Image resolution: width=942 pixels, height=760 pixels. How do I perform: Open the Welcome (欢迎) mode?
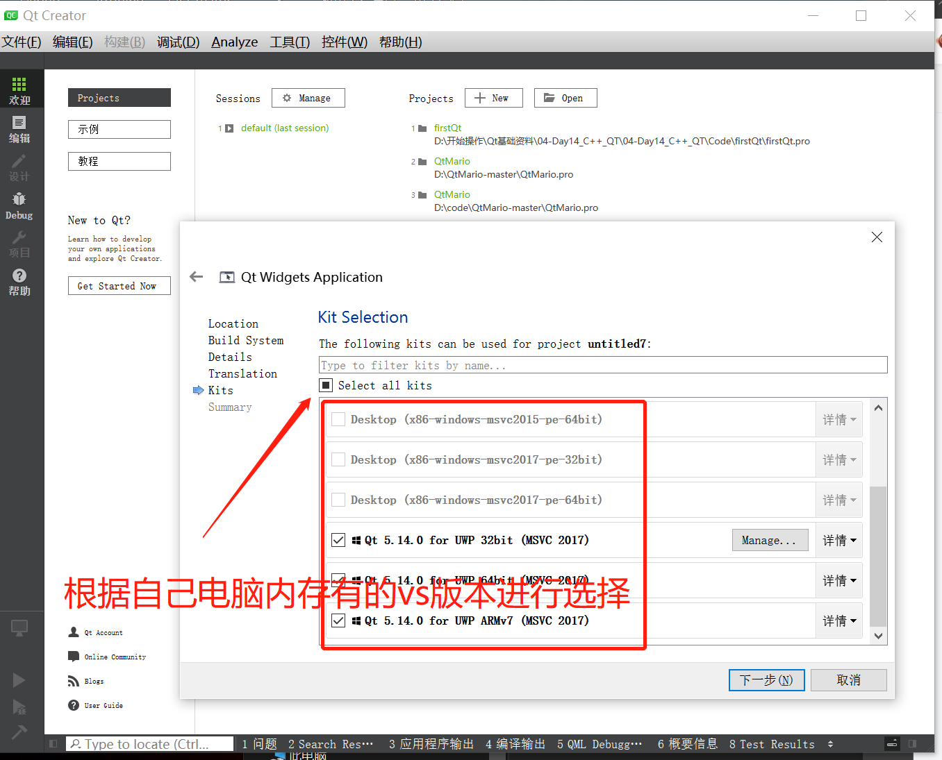click(x=19, y=91)
